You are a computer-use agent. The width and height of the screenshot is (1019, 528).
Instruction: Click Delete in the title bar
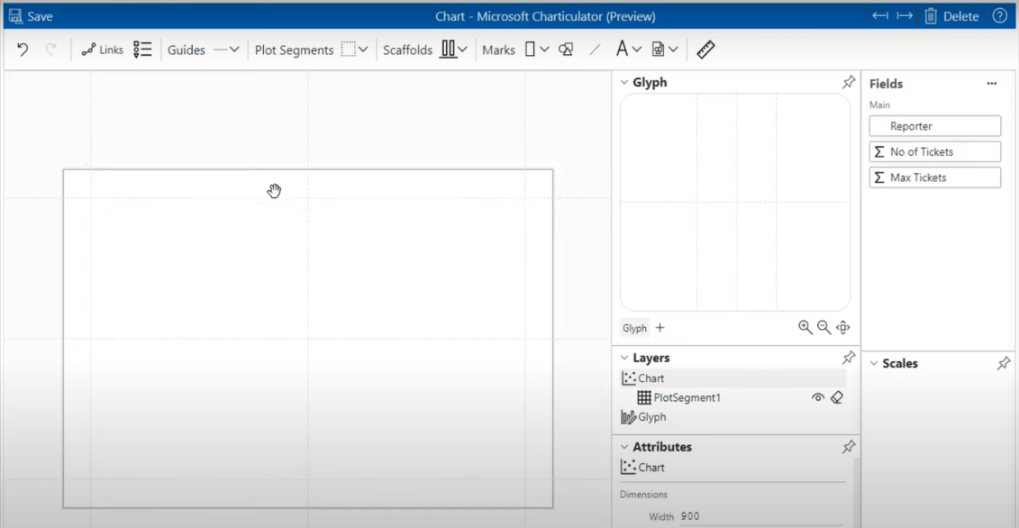click(x=951, y=16)
